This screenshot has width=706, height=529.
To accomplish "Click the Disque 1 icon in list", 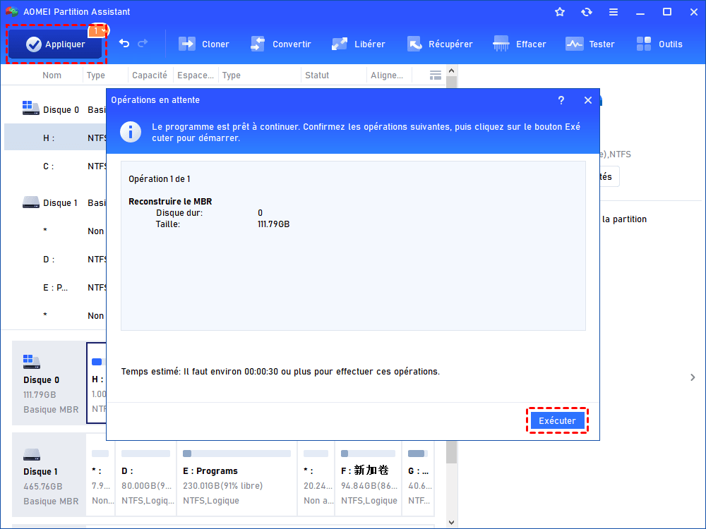I will pyautogui.click(x=30, y=202).
